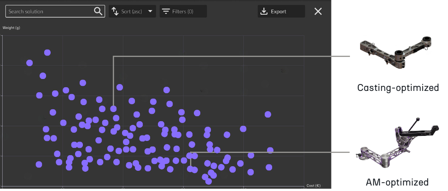Click the Search solution input field
448x191 pixels.
pyautogui.click(x=55, y=11)
